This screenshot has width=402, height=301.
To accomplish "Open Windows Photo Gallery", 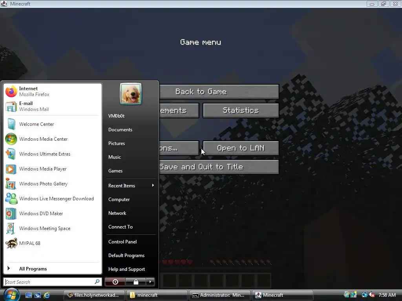I will [x=53, y=184].
